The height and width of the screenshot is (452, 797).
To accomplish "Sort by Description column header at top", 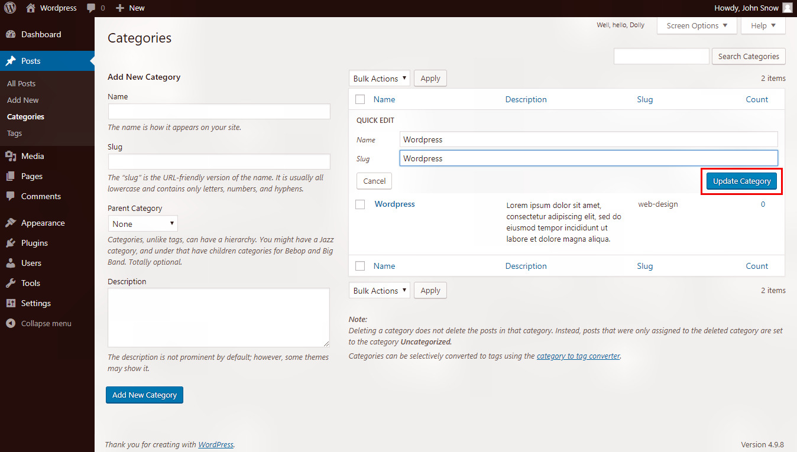I will pyautogui.click(x=526, y=99).
